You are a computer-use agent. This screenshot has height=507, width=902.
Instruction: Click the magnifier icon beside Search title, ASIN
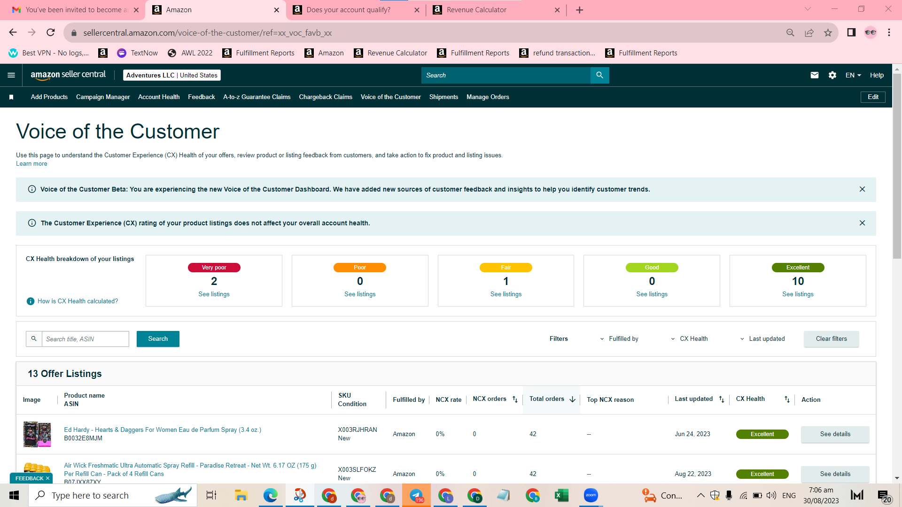click(x=34, y=339)
